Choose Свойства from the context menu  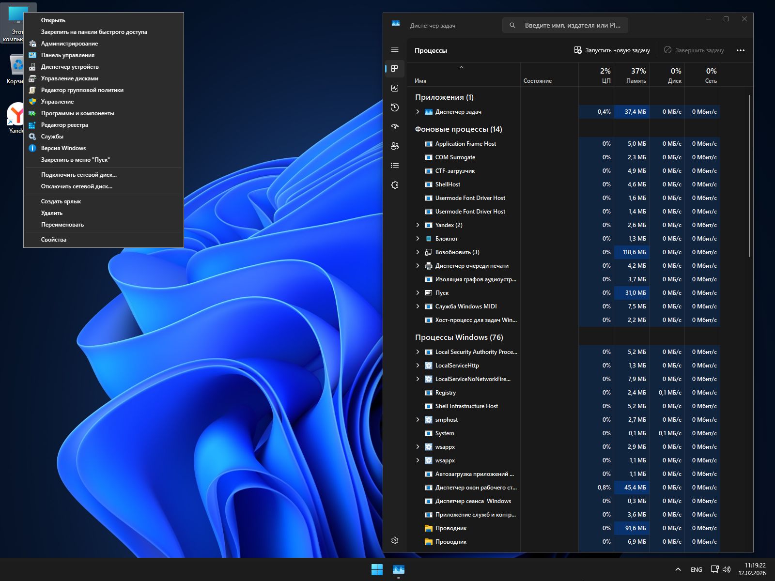pos(54,240)
